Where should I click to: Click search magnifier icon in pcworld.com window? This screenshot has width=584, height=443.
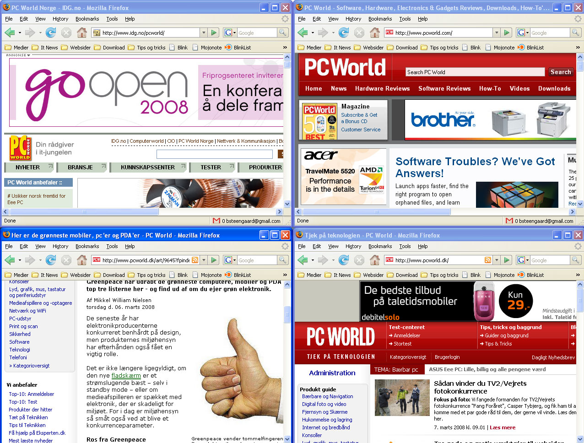point(576,32)
